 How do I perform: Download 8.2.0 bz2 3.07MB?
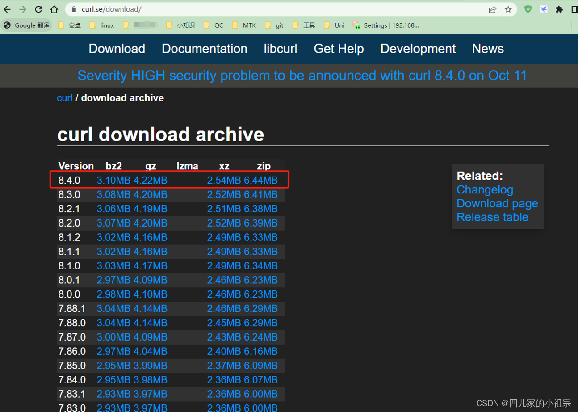tap(113, 223)
